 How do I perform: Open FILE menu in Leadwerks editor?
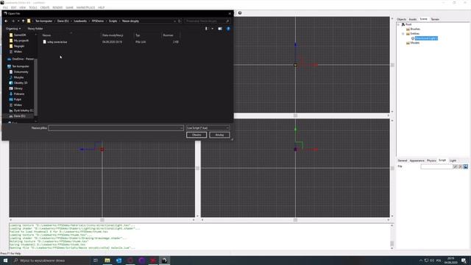coord(5,7)
